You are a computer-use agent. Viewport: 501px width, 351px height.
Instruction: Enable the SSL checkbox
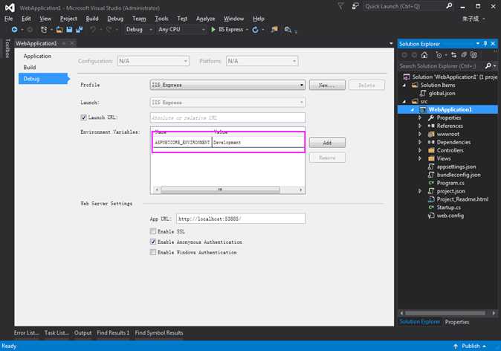point(153,231)
